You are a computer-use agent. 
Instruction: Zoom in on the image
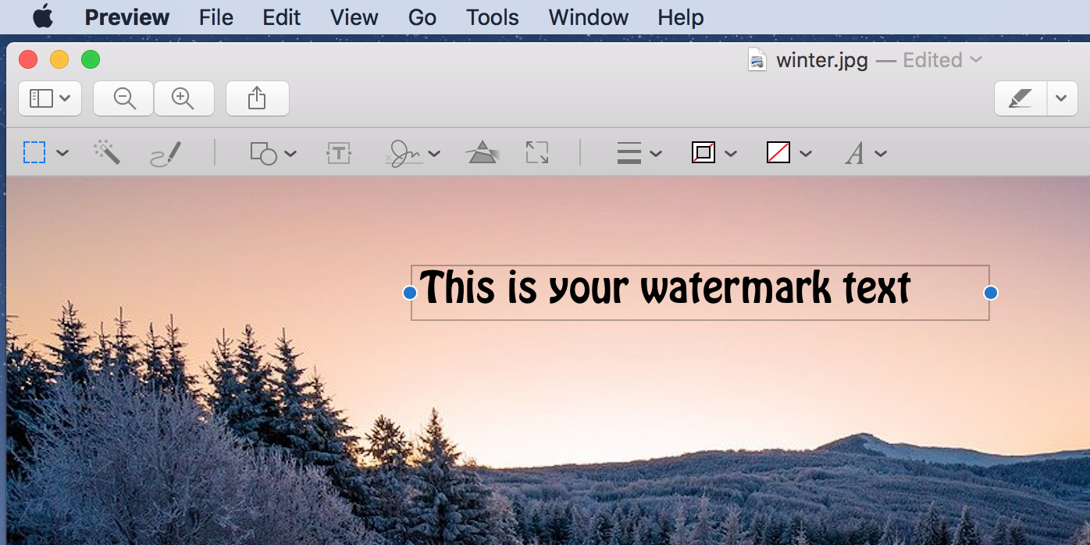184,98
